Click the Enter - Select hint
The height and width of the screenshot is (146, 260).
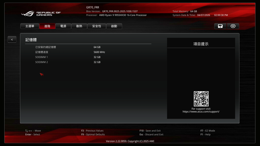click(x=33, y=134)
